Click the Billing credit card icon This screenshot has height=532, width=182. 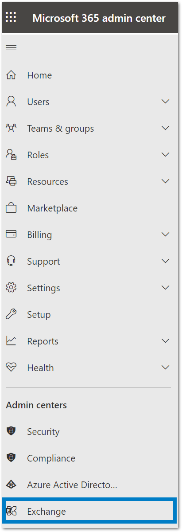(11, 234)
